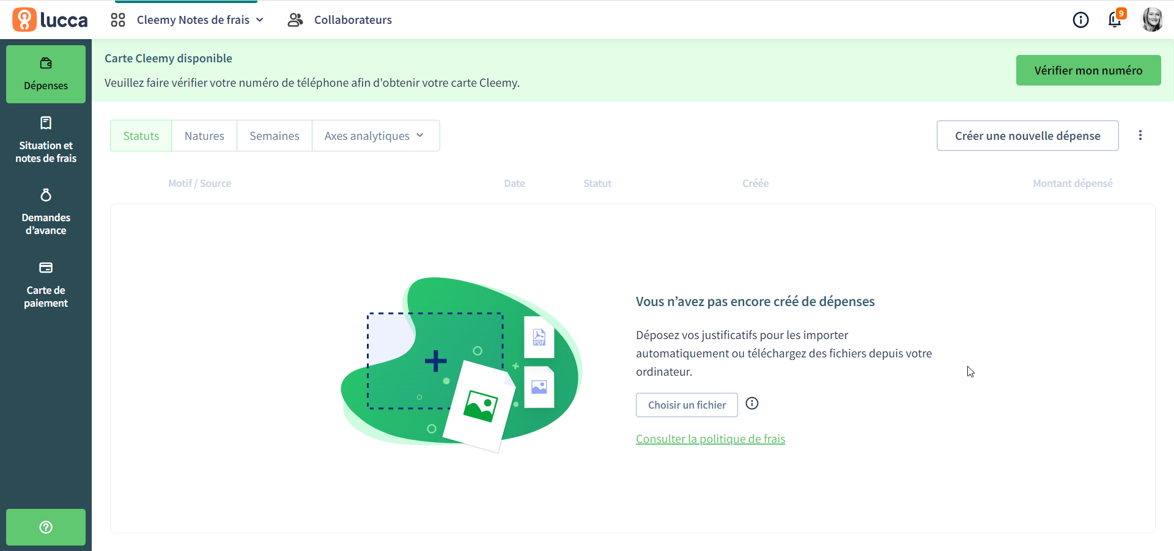Click the Date column header
The width and height of the screenshot is (1174, 551).
tap(515, 183)
